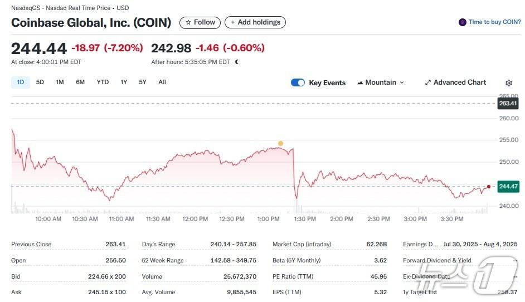Click the 263.41 previous close label on chart
525x302 pixels.
point(508,104)
